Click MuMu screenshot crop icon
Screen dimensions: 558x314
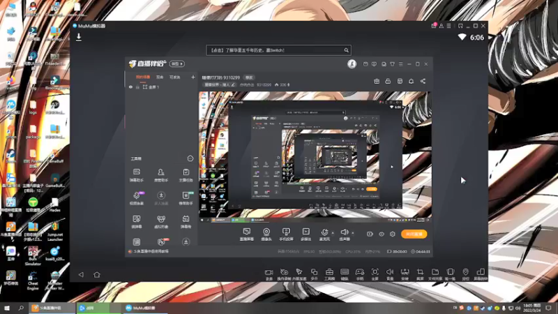point(420,274)
